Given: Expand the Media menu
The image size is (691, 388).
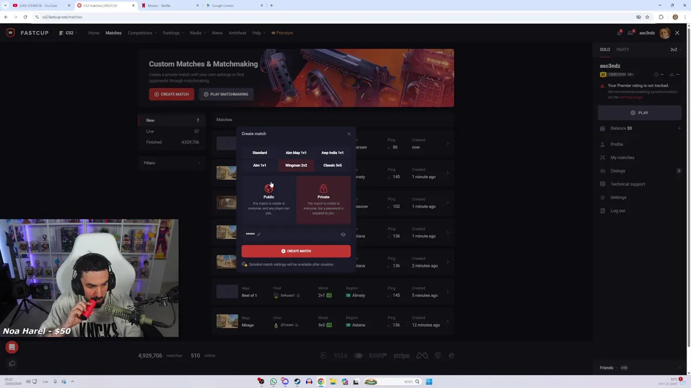Looking at the screenshot, I should (x=197, y=33).
